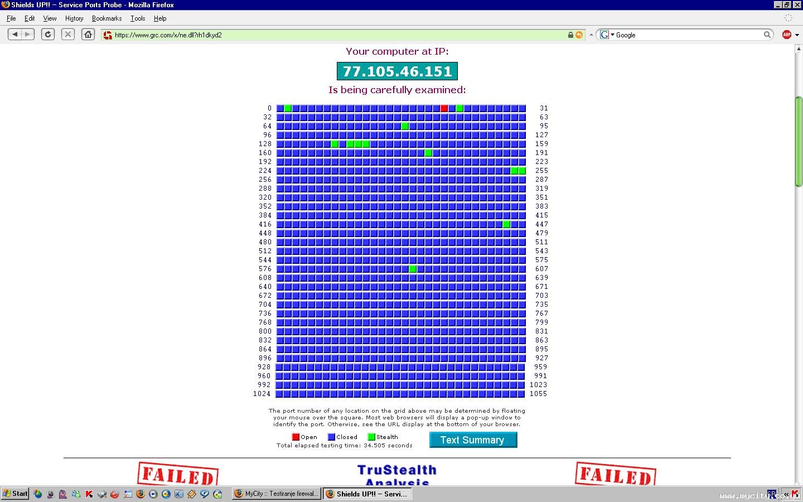The image size is (803, 502).
Task: Expand the address bar history dropdown arrow
Action: click(591, 35)
